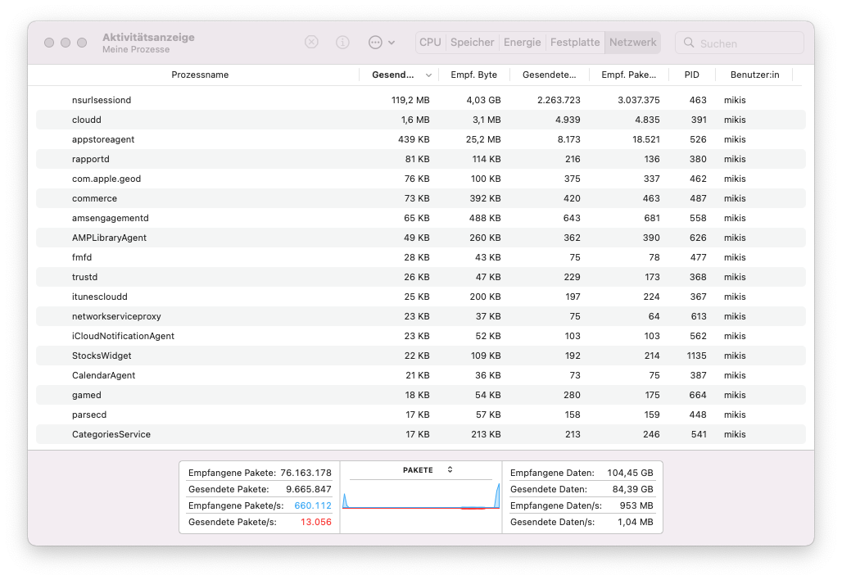The width and height of the screenshot is (842, 580).
Task: Select the iCloudNotificationAgent row
Action: click(x=420, y=336)
